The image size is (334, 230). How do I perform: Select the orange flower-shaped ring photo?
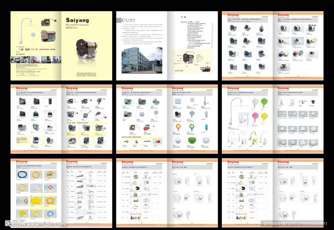click(x=50, y=200)
